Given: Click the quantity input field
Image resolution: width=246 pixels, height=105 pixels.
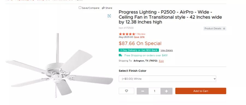Looking at the screenshot, I should coord(154,91).
